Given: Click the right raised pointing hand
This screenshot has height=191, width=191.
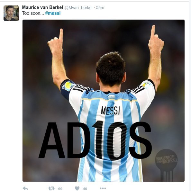Looking at the screenshot, I should click(156, 38).
